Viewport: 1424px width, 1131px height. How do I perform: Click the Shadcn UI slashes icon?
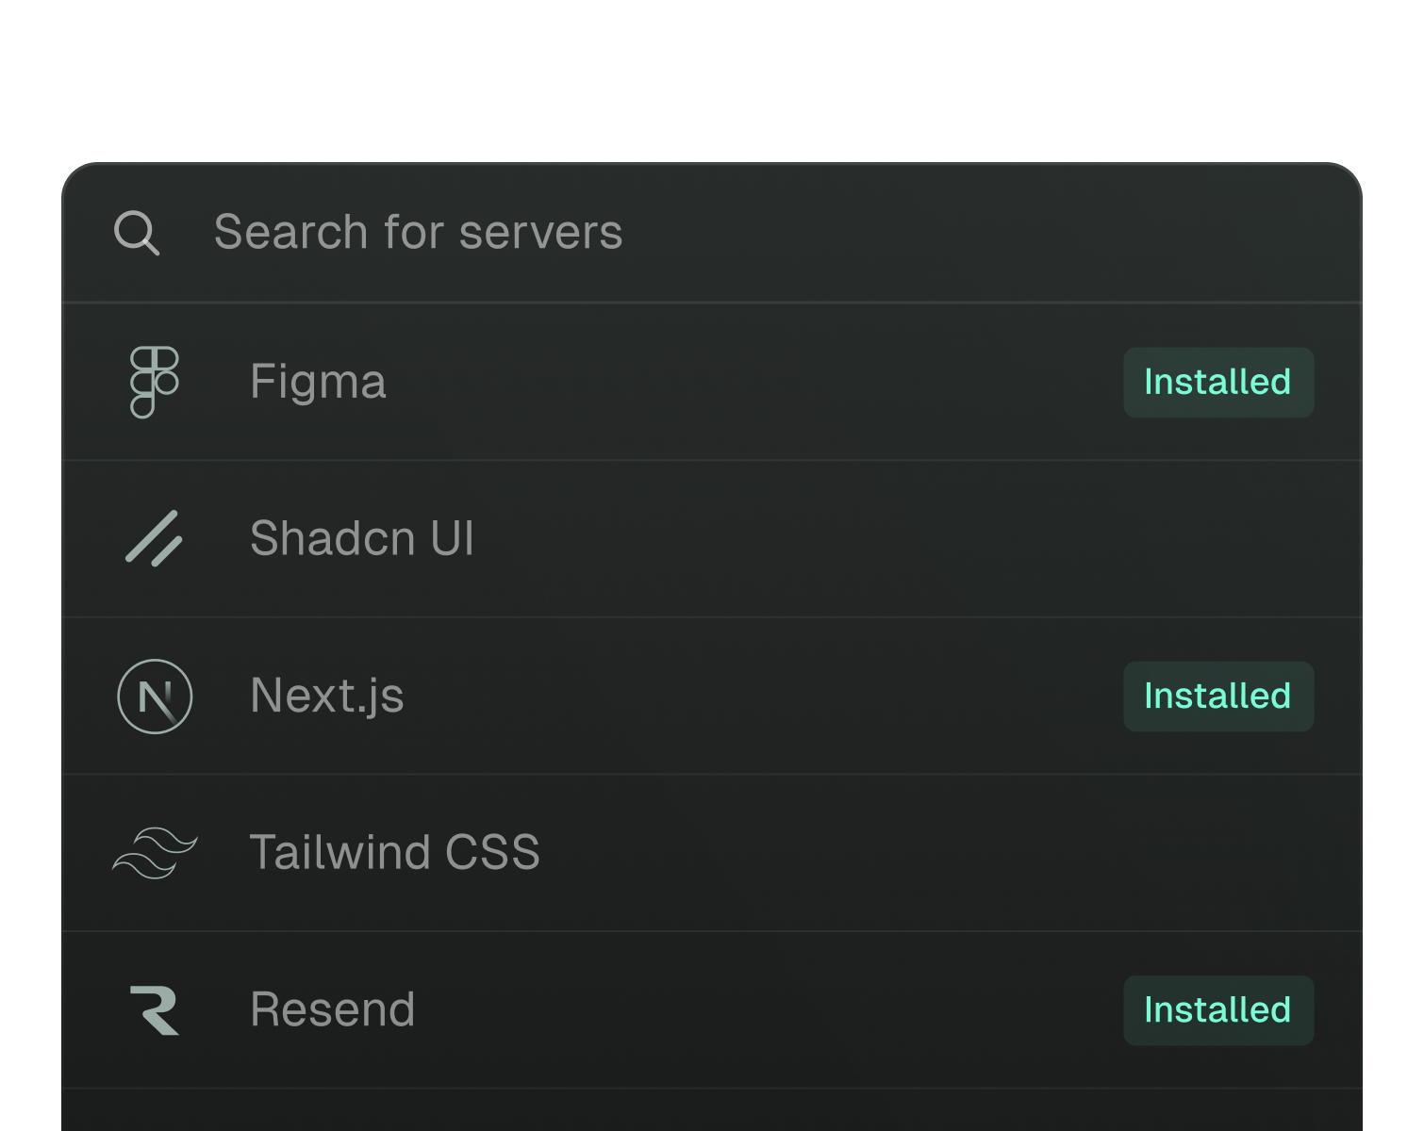point(154,538)
